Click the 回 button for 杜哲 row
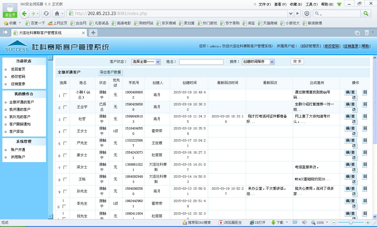377x227 pixels. point(365,116)
